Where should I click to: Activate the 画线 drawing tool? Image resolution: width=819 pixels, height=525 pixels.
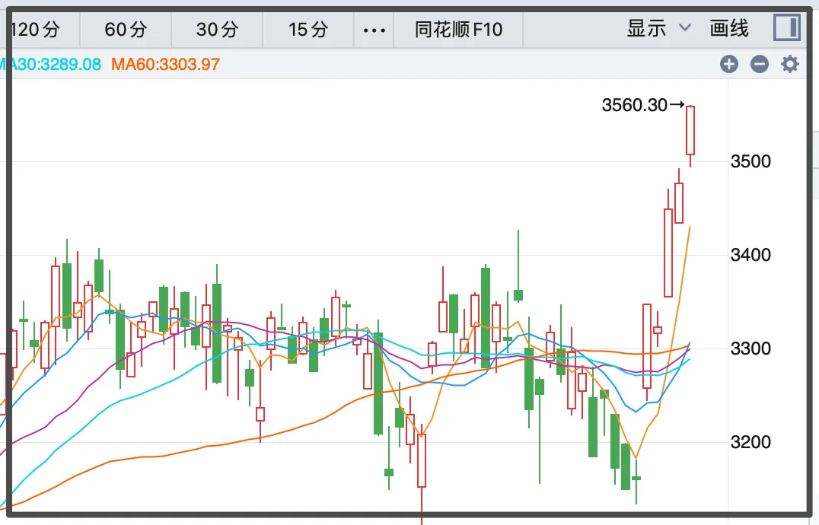729,29
